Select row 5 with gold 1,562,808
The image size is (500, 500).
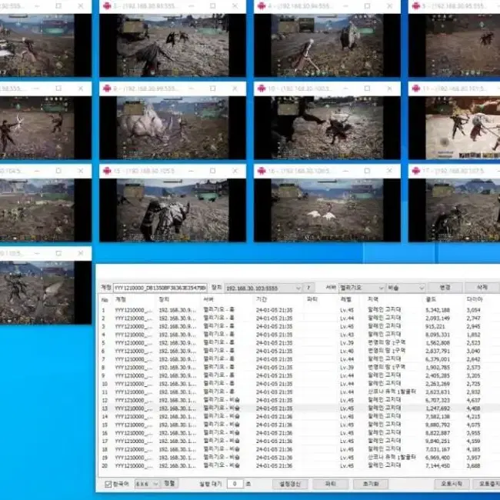click(298, 343)
